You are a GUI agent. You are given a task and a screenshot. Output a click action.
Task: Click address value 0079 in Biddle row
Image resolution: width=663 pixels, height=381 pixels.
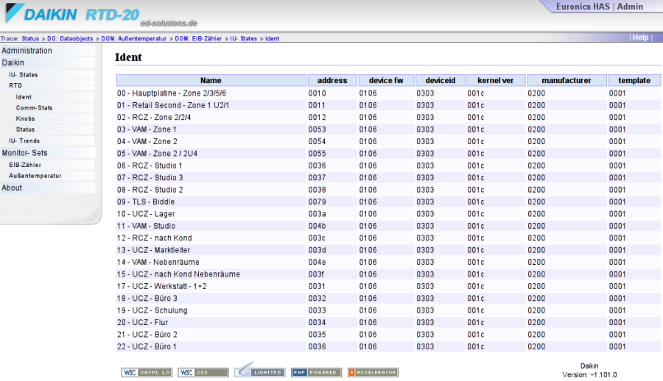tap(317, 202)
